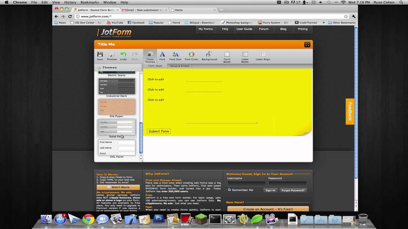Open the Blog page

283,29
